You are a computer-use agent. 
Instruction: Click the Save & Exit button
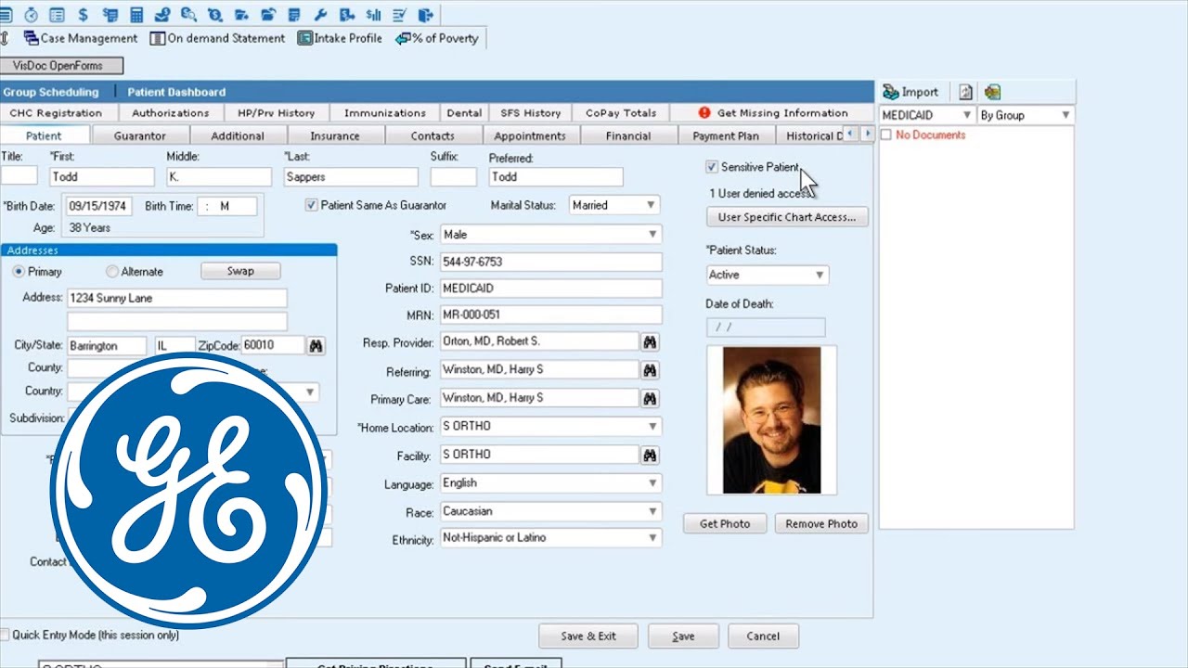pos(588,636)
